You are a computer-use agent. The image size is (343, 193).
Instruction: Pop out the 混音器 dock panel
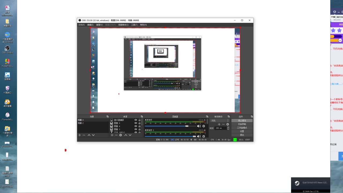207,117
